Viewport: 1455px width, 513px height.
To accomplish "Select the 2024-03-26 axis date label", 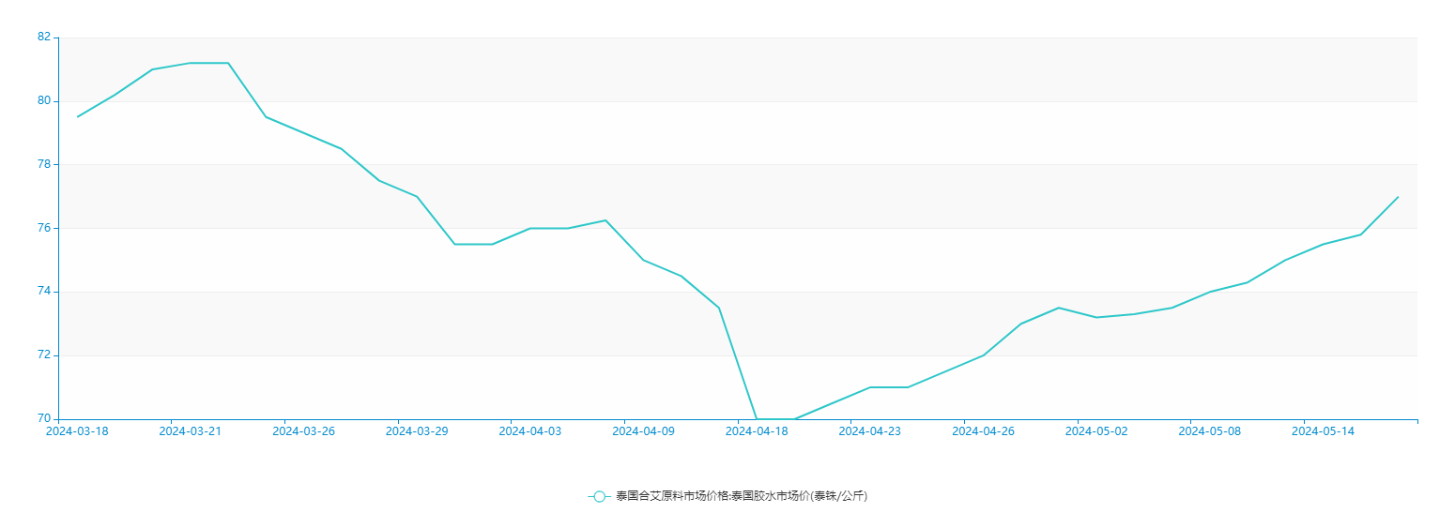I will tap(303, 431).
